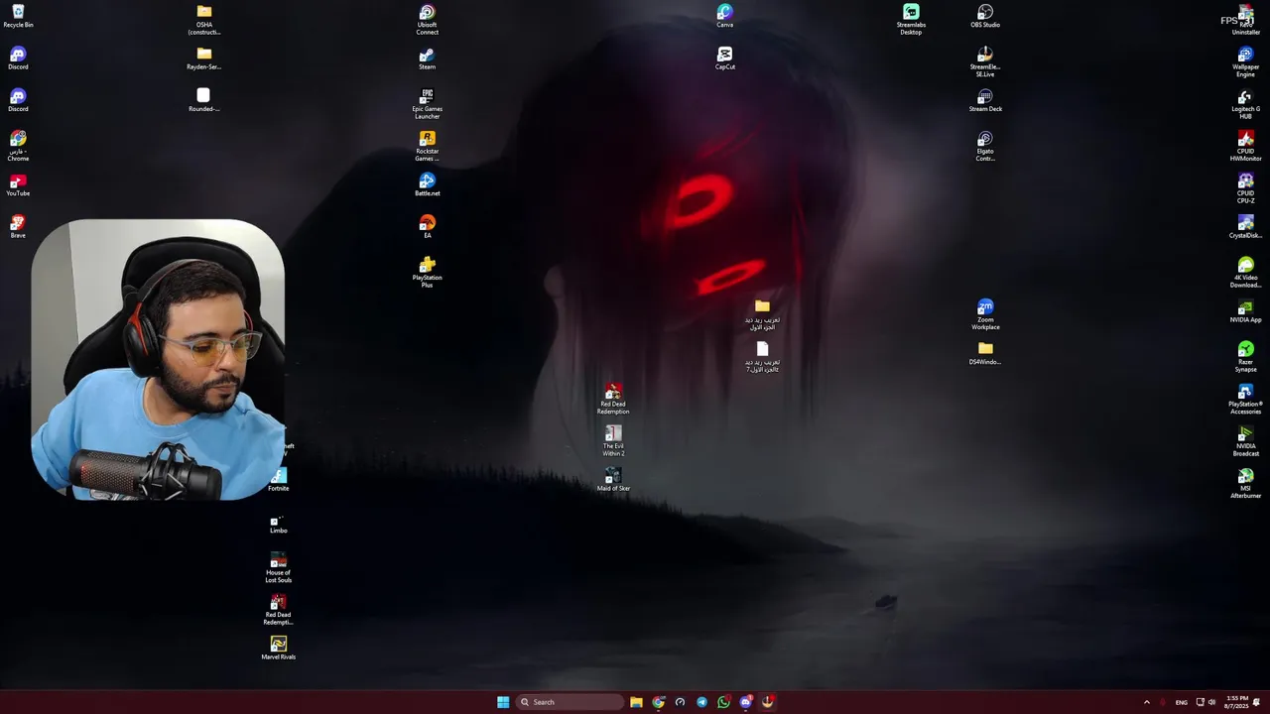1270x714 pixels.
Task: Open the Zoom Workplace shortcut
Action: point(985,314)
